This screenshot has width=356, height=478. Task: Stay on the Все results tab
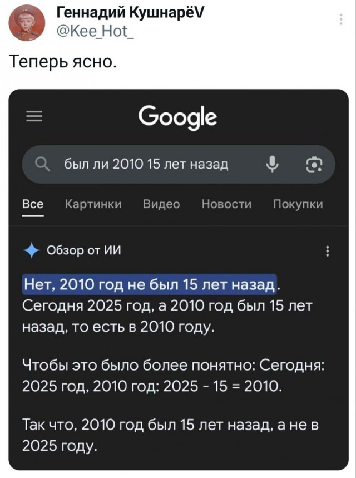coord(34,204)
